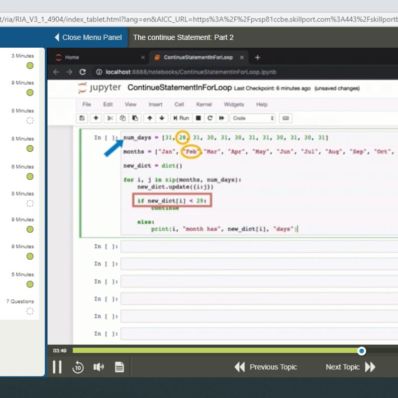398x398 pixels.
Task: Cut selected cell with the scissors icon
Action: 110,118
